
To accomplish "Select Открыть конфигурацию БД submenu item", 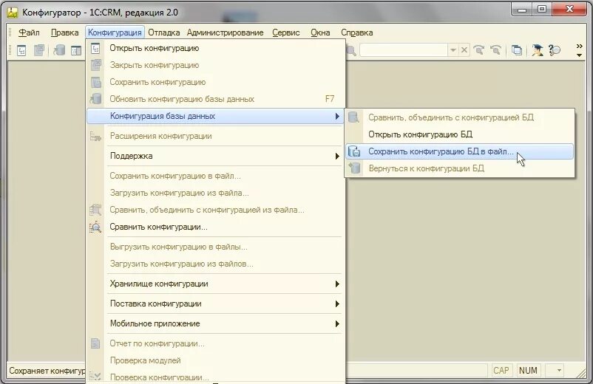I will 459,134.
